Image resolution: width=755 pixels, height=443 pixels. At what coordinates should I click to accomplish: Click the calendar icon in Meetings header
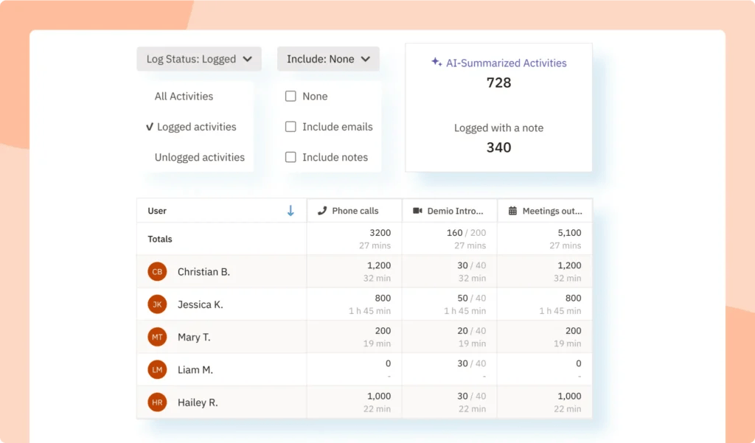click(513, 210)
